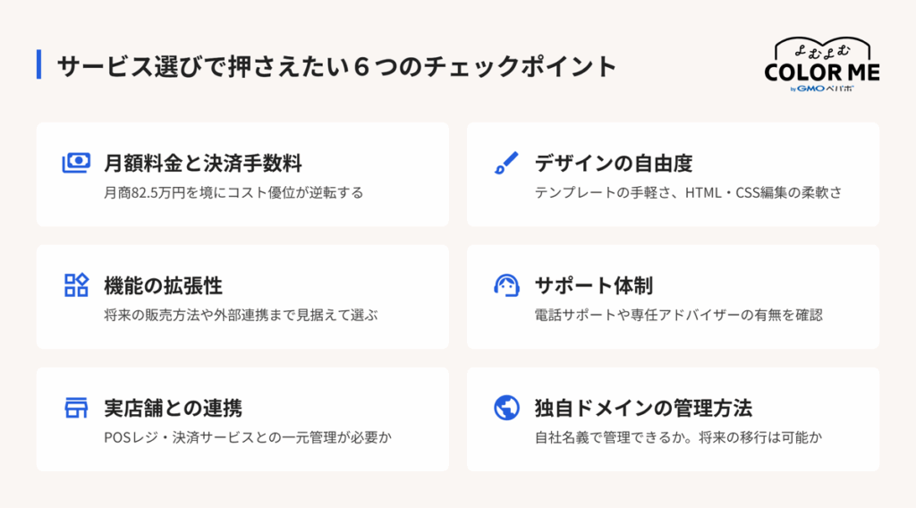Click the COLOR ME logo
Viewport: 916px width, 508px height.
tap(822, 64)
